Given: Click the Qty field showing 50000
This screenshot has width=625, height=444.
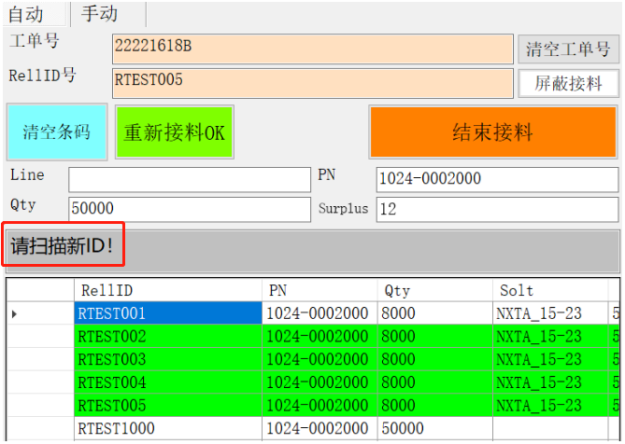Looking at the screenshot, I should [x=189, y=209].
